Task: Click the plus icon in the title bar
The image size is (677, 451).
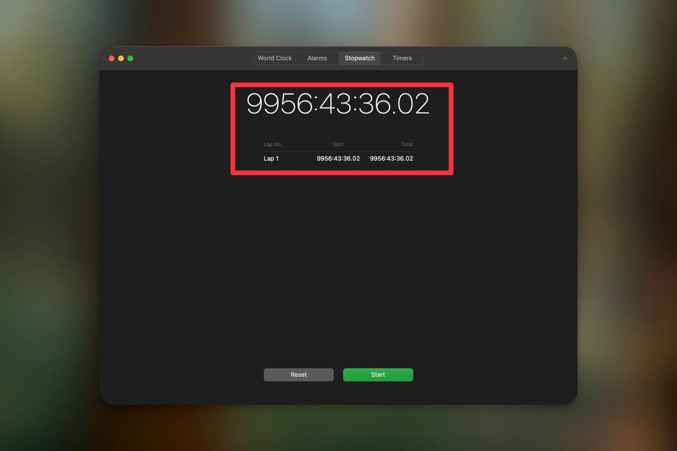Action: pyautogui.click(x=565, y=59)
